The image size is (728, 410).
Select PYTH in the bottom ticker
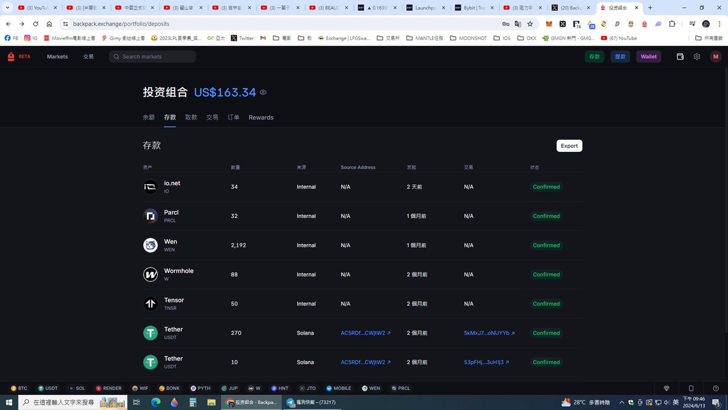point(201,388)
